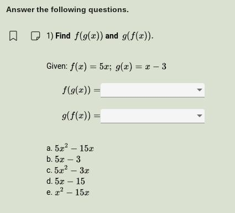Select answer choice b. 5x − 3
Image resolution: width=235 pixels, height=213 pixels.
coord(64,159)
